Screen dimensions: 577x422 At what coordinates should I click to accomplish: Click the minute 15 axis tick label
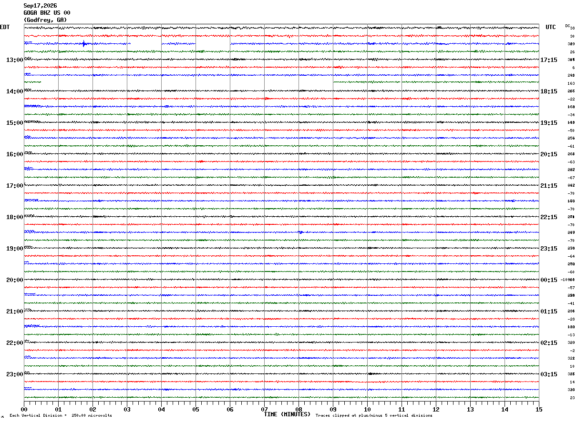[x=539, y=409]
